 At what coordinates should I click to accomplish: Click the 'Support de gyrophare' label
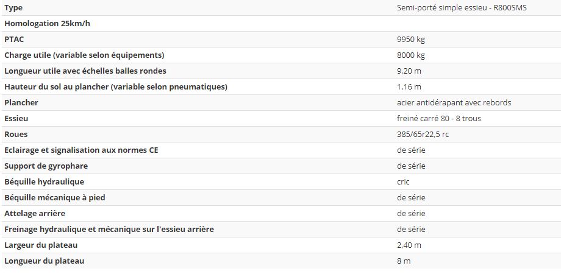(46, 166)
